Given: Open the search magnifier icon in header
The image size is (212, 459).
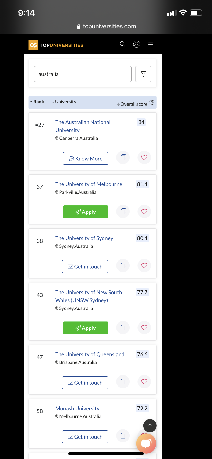Looking at the screenshot, I should click(123, 44).
